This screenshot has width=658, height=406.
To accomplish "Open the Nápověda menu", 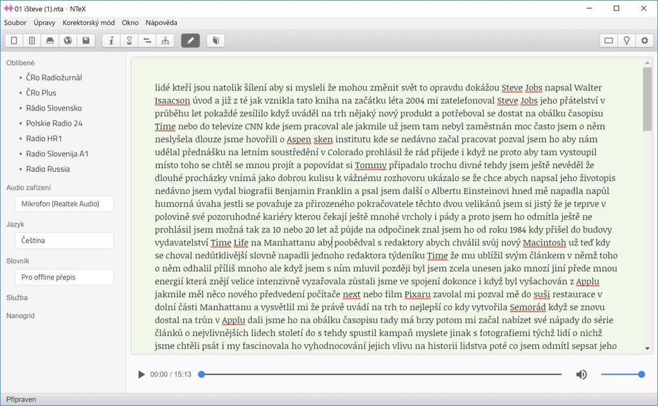I will 161,22.
